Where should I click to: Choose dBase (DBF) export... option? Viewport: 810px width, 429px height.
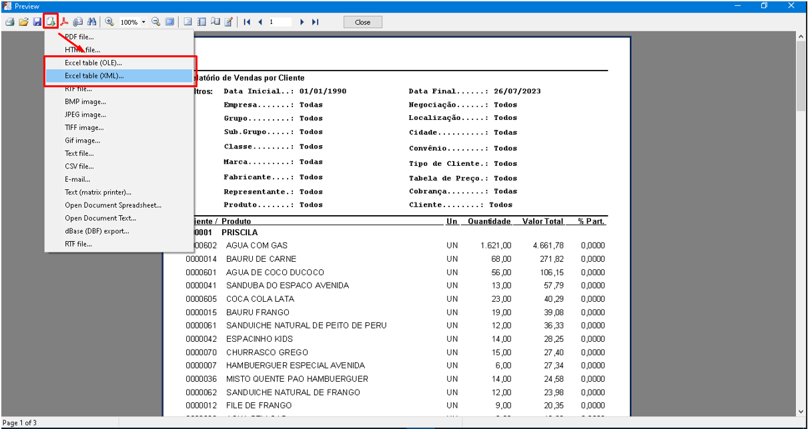pos(97,231)
